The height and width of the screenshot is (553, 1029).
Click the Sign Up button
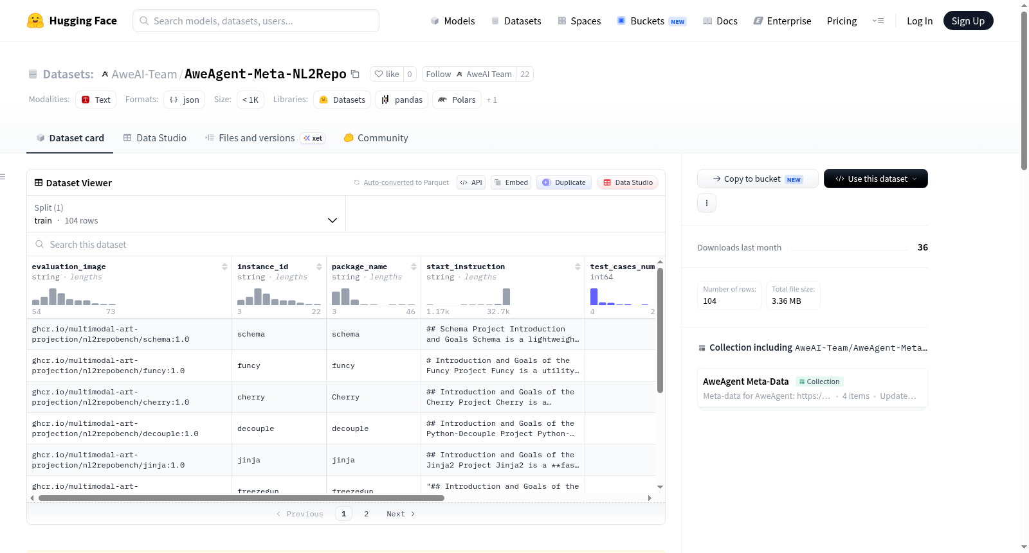click(x=968, y=21)
